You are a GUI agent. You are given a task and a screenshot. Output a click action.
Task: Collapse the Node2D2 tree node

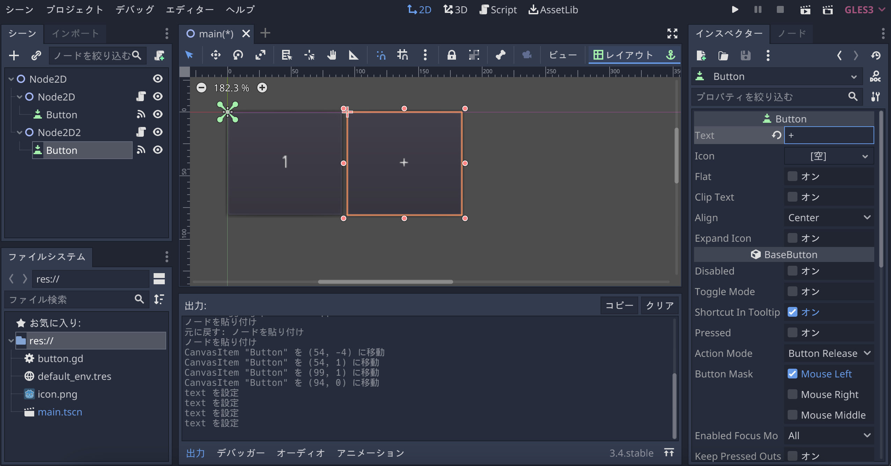tap(20, 133)
